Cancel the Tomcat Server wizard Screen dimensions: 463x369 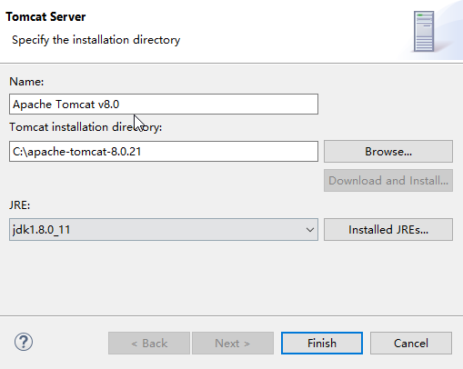[411, 344]
